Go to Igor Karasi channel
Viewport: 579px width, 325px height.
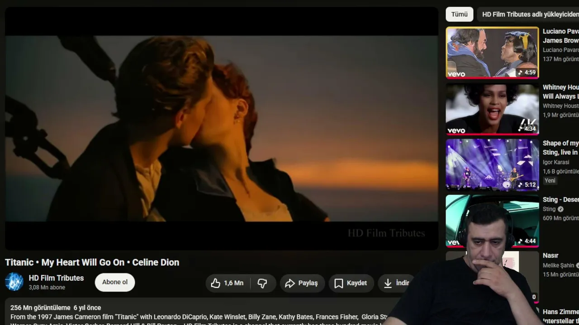(556, 162)
